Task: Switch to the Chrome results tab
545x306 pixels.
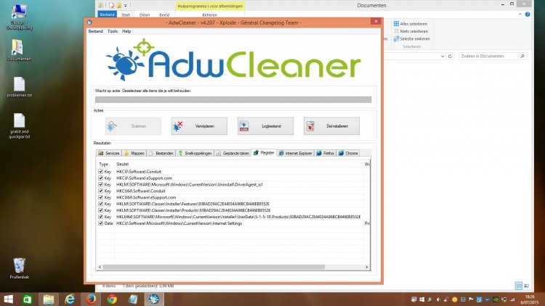Action: (x=348, y=153)
